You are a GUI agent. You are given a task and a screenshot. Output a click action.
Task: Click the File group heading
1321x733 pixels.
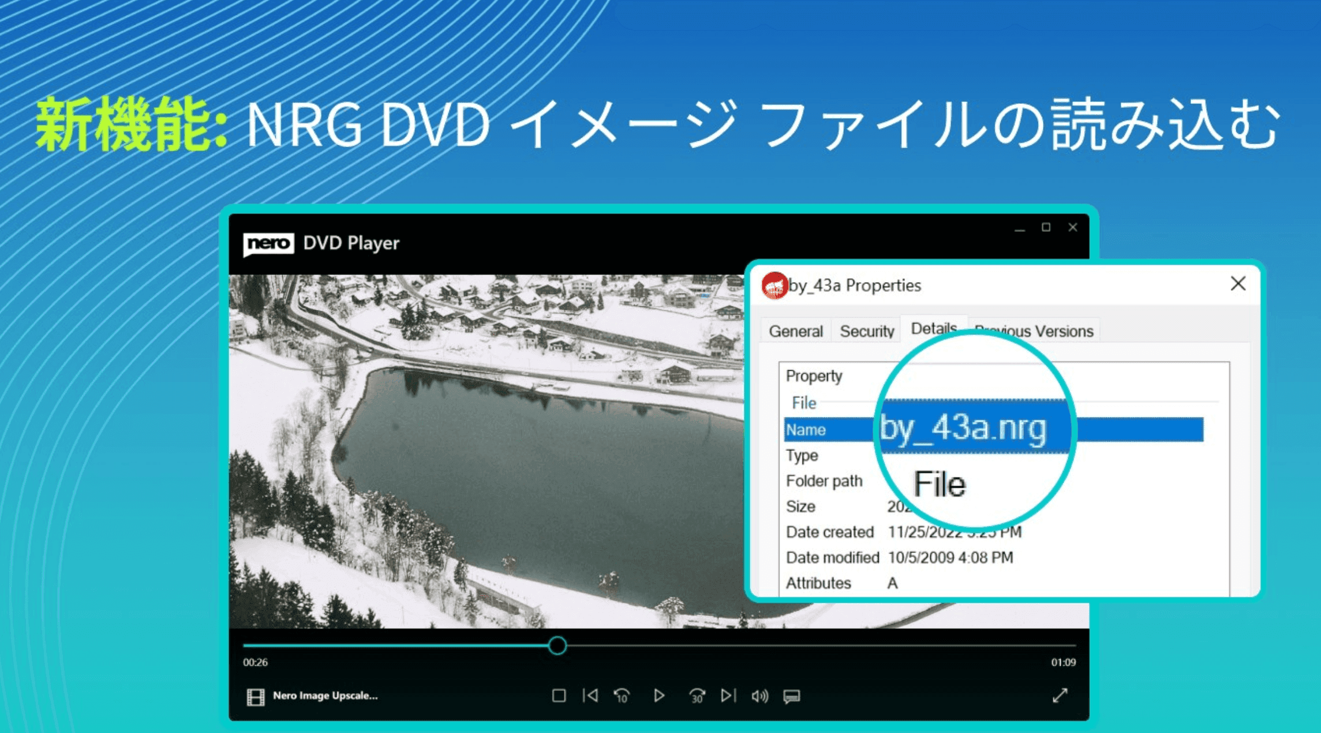[804, 403]
